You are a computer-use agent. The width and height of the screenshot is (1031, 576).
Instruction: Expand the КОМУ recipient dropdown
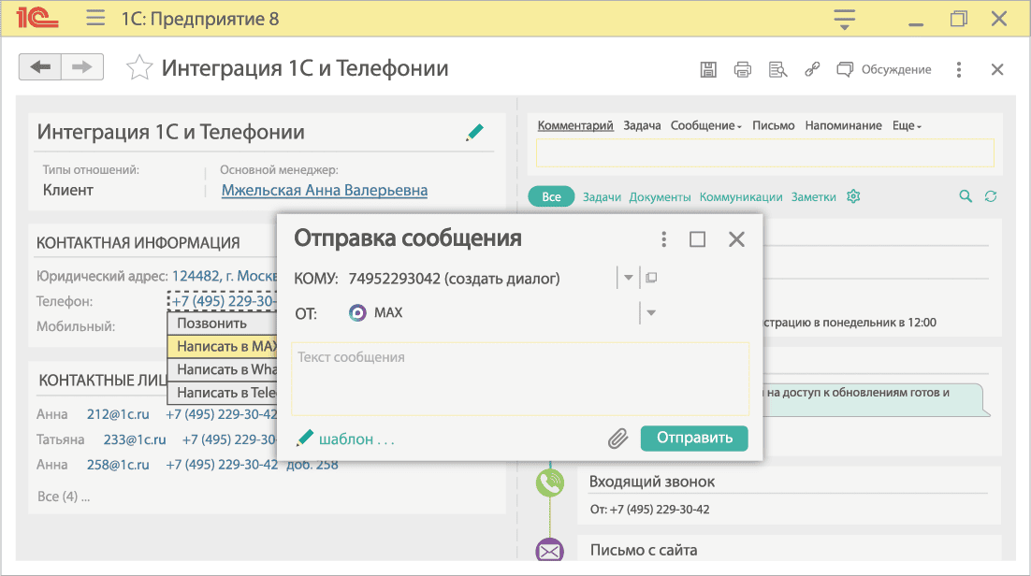point(628,278)
